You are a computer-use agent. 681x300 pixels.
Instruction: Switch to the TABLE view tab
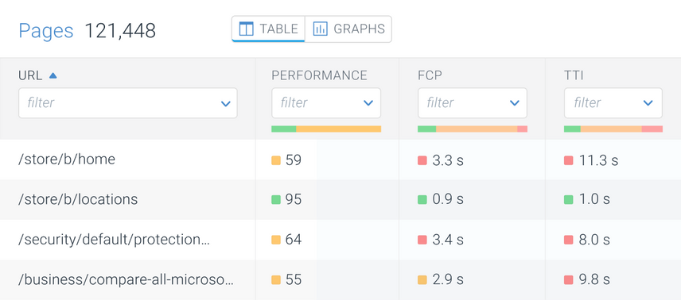[268, 29]
